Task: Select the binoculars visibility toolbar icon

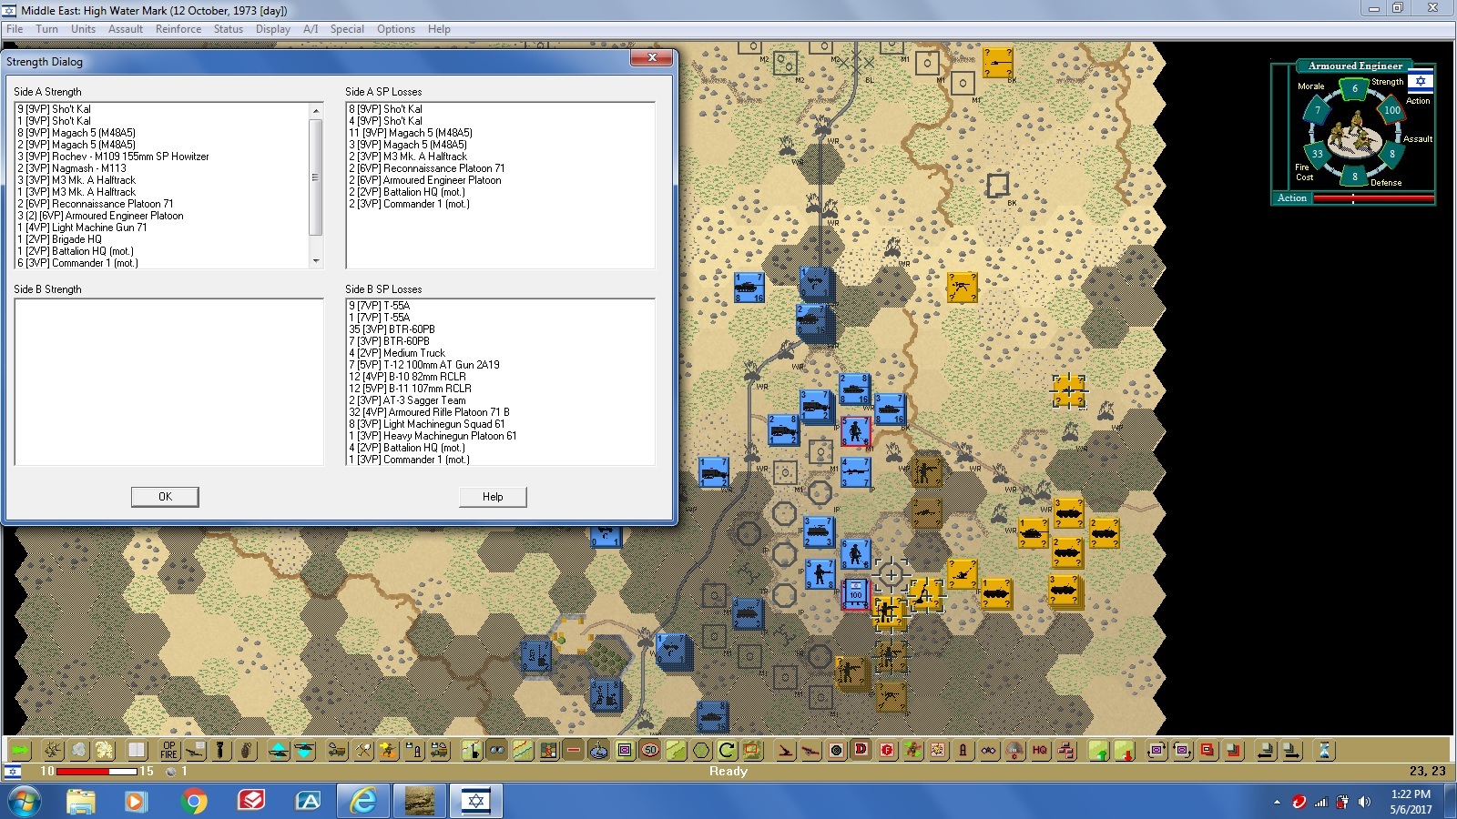Action: tap(497, 752)
